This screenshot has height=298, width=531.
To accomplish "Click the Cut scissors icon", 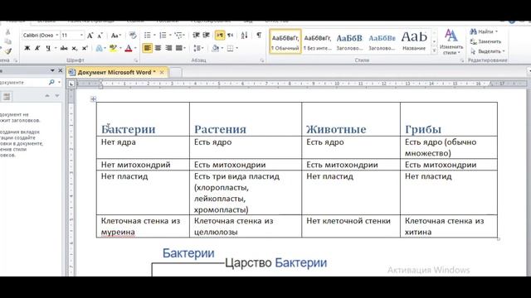I will tap(7, 32).
